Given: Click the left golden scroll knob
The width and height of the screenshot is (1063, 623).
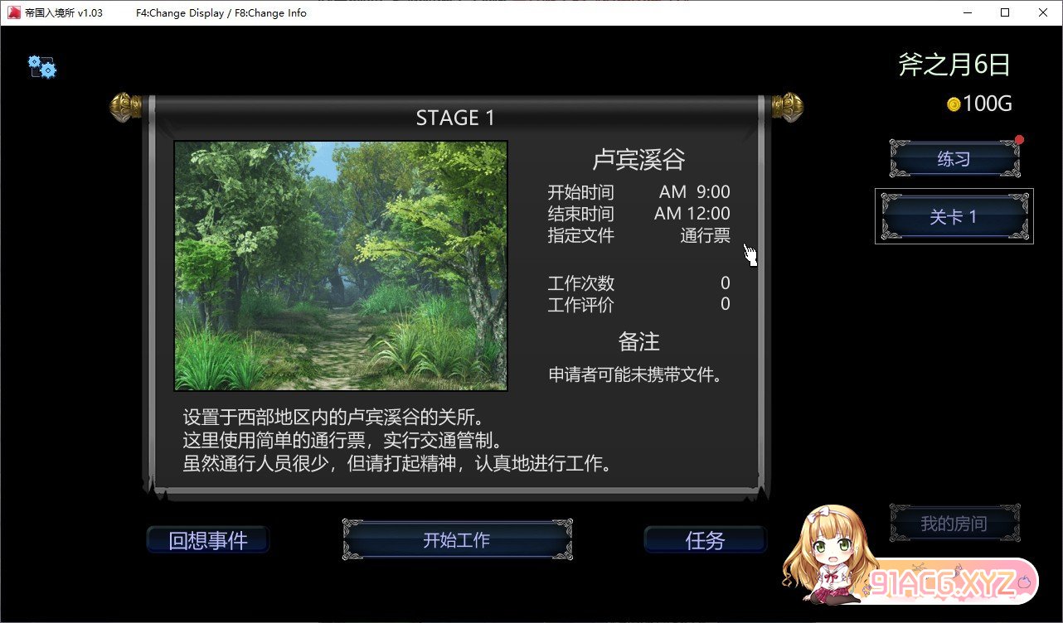Looking at the screenshot, I should point(126,107).
